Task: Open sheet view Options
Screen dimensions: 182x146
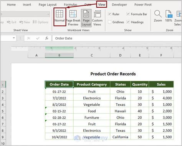Action: [x=41, y=22]
